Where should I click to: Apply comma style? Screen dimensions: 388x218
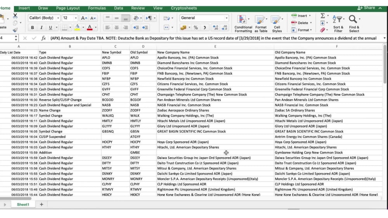204,27
